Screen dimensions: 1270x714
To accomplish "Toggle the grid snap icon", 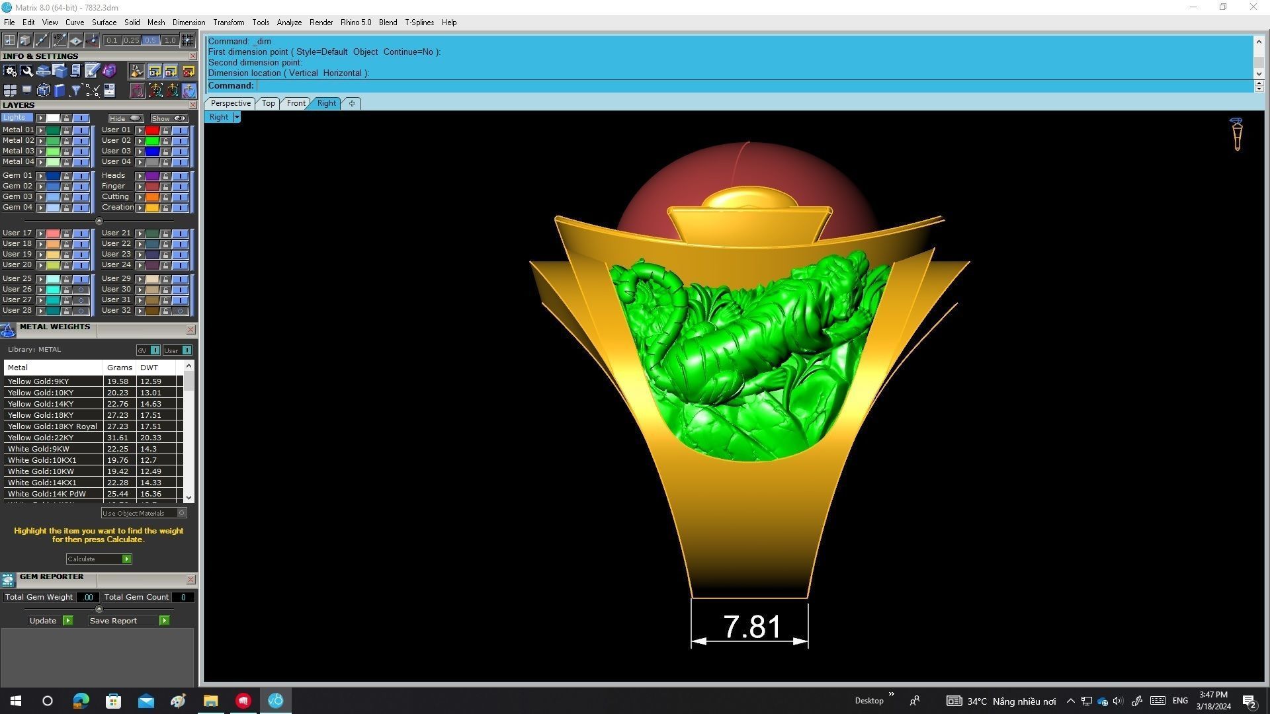I will click(188, 40).
